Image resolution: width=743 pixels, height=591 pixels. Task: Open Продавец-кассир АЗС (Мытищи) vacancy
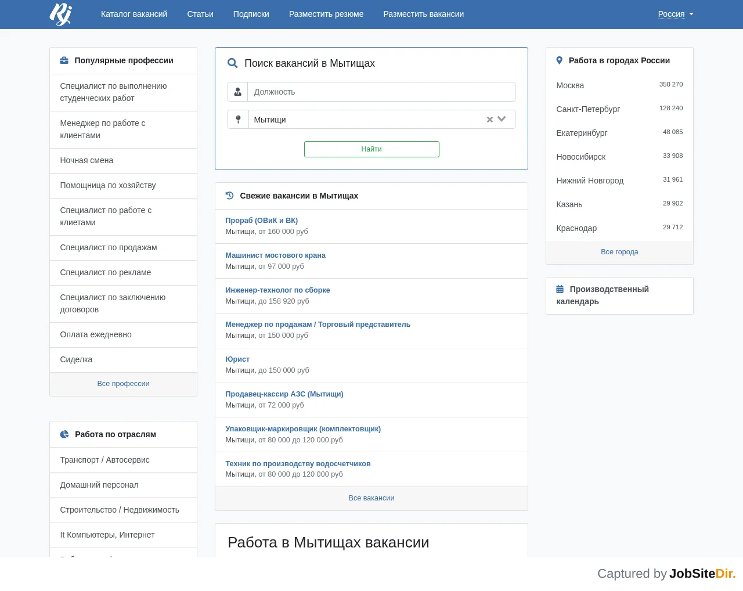(284, 394)
